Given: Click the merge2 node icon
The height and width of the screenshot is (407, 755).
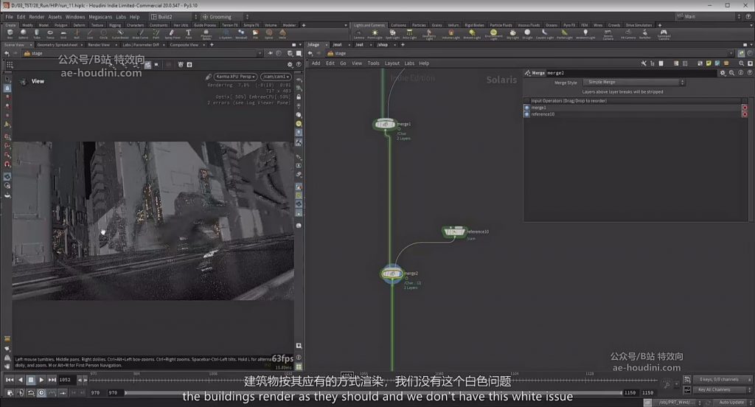Looking at the screenshot, I should (x=392, y=274).
